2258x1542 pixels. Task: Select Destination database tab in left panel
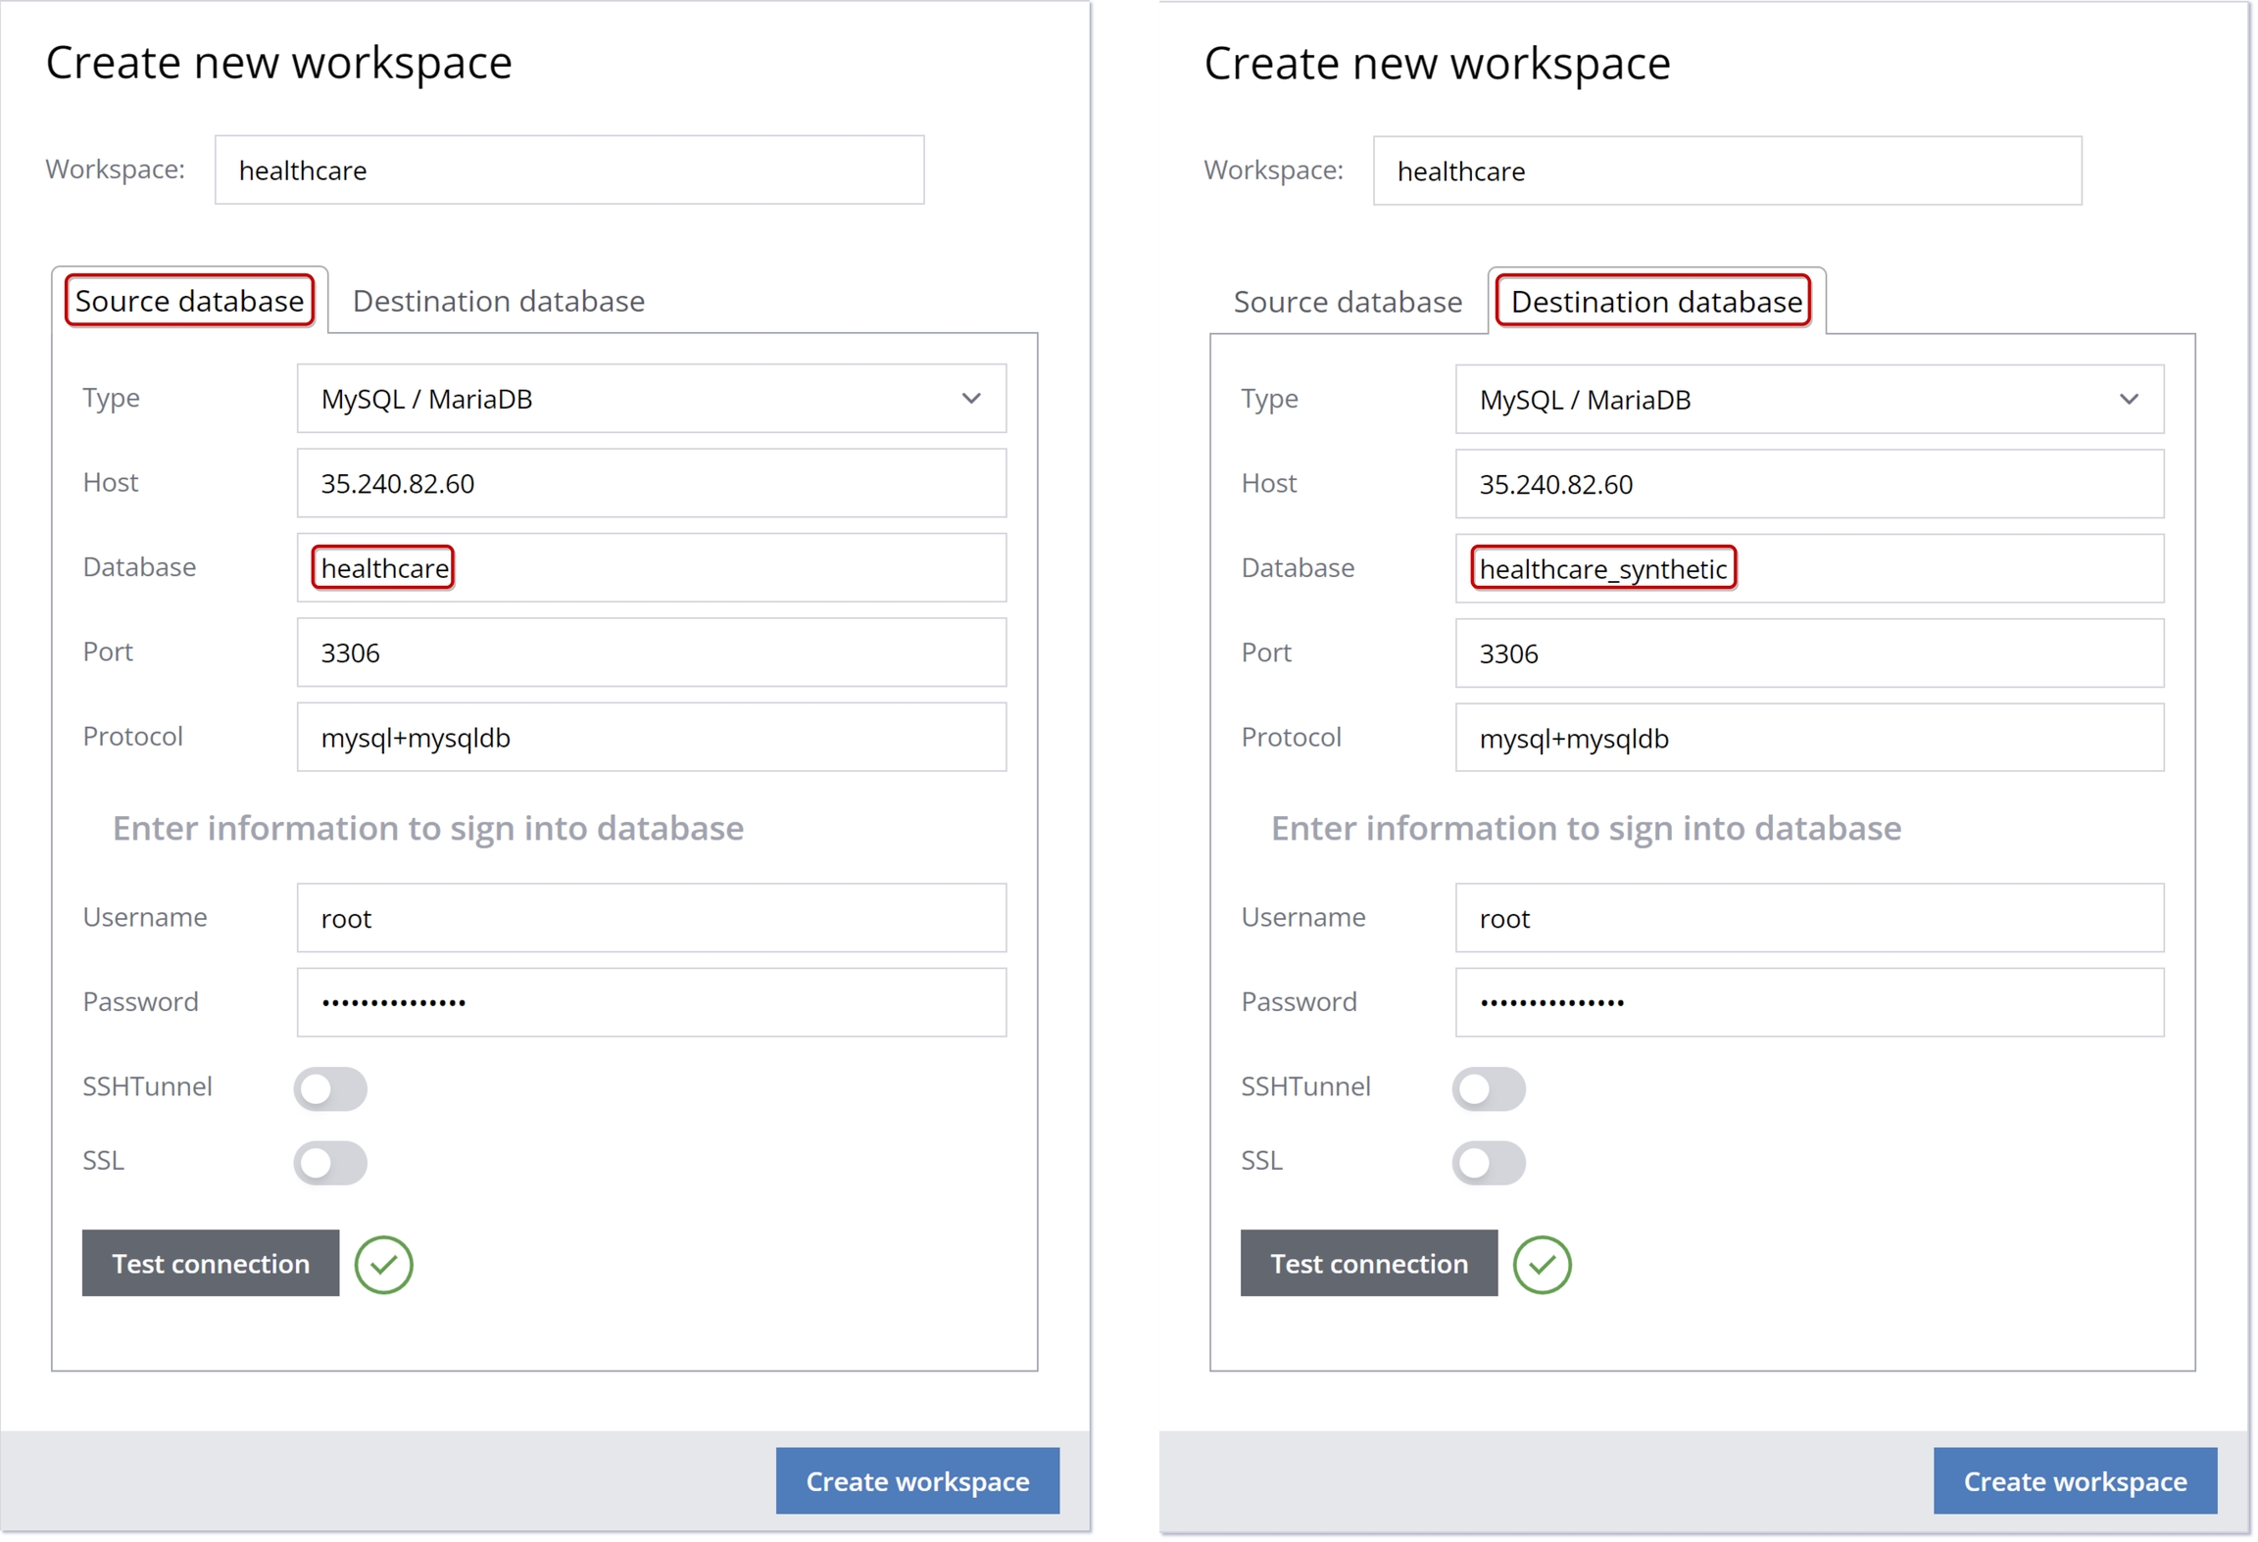tap(499, 301)
